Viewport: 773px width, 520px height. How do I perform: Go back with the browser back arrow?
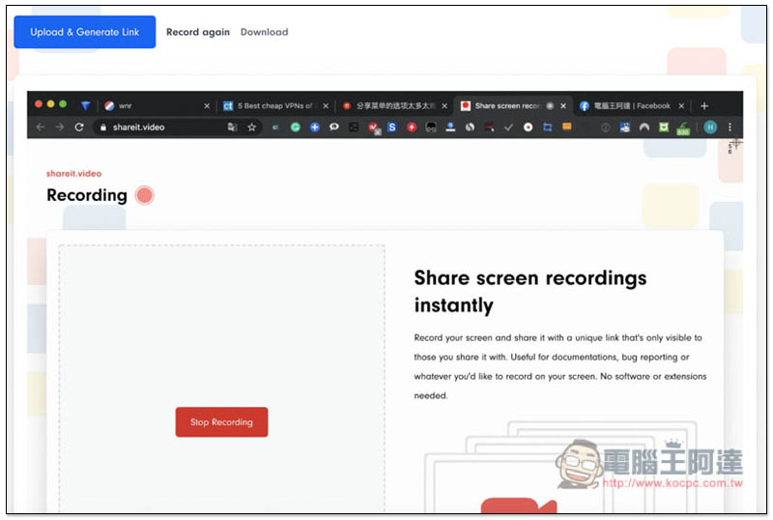(41, 128)
